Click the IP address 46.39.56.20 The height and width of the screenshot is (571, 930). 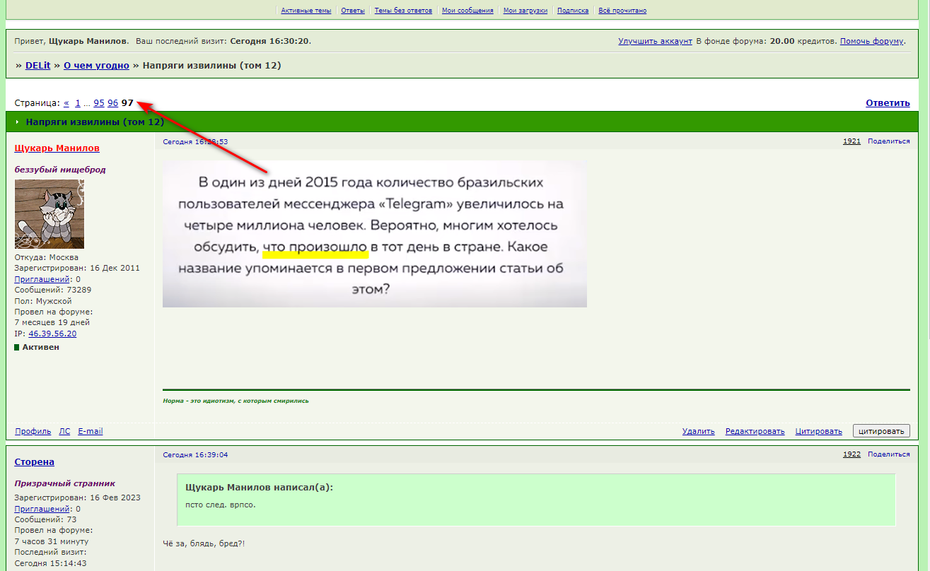tap(52, 334)
